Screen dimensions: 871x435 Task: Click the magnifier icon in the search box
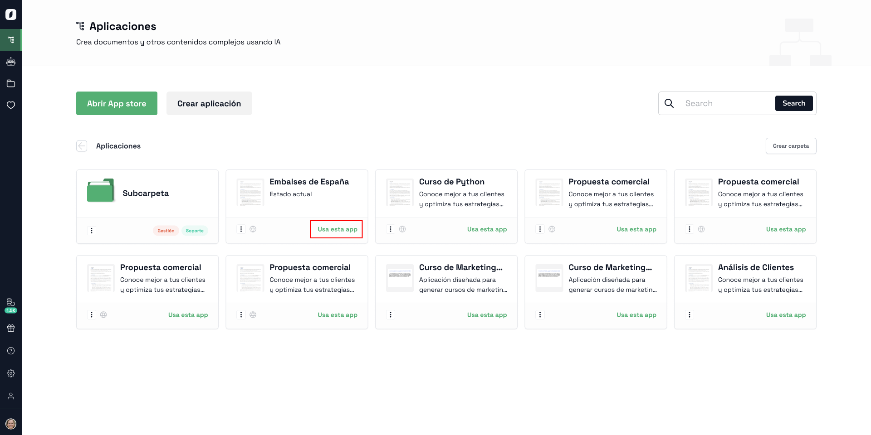[x=669, y=103]
